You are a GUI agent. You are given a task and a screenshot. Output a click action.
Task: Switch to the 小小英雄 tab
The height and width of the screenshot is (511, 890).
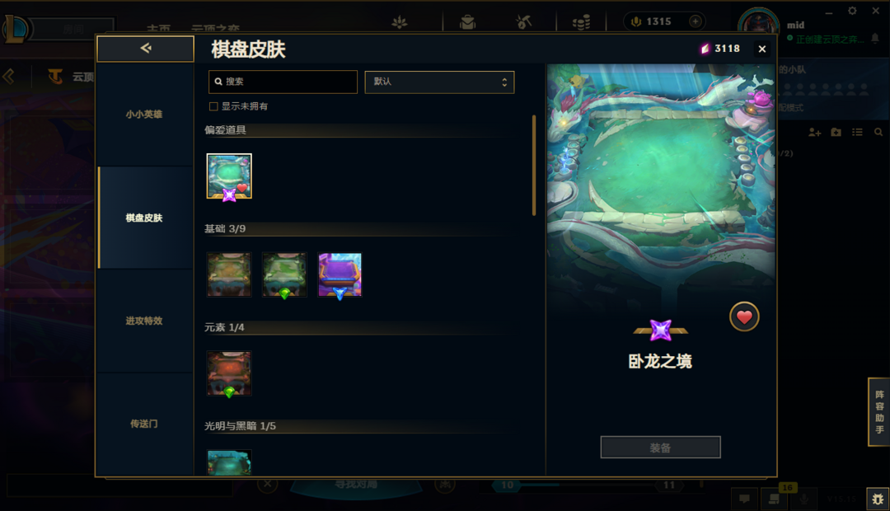144,114
